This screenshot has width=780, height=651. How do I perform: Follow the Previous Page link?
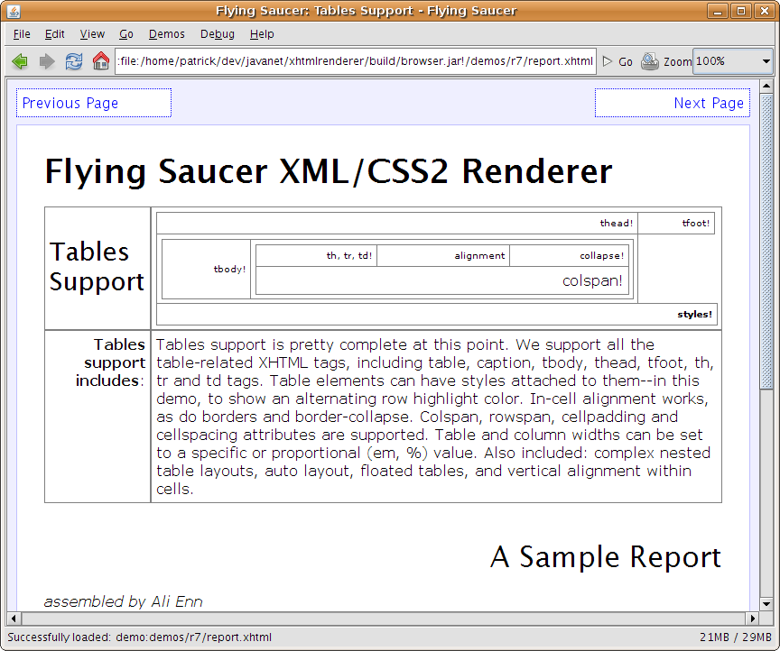70,103
